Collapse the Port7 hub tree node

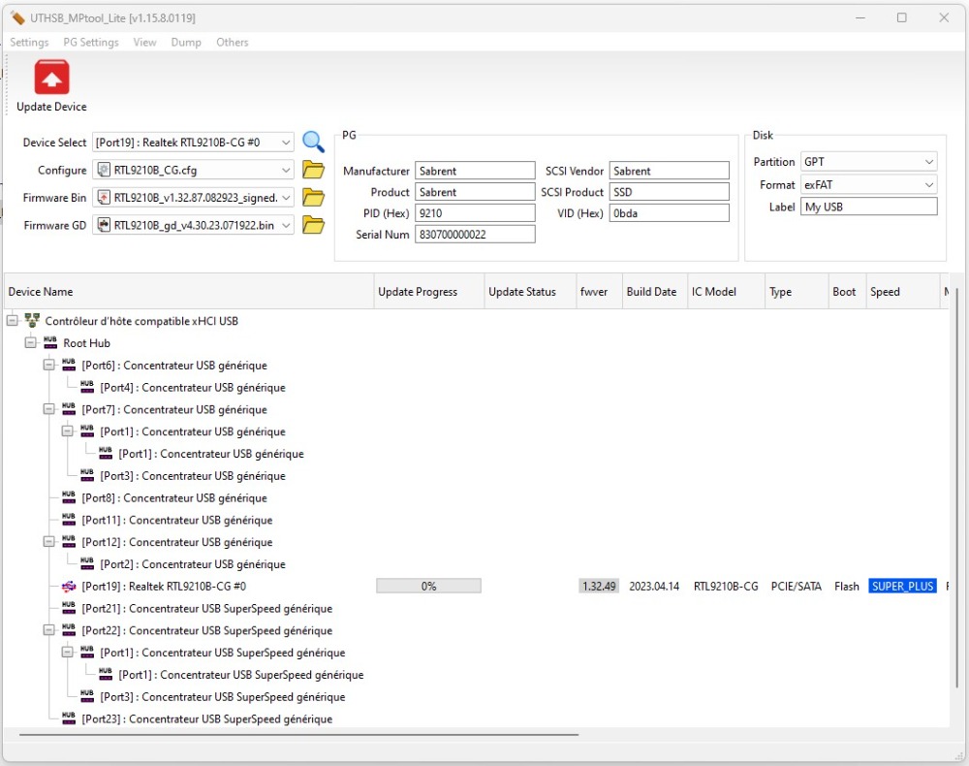49,410
